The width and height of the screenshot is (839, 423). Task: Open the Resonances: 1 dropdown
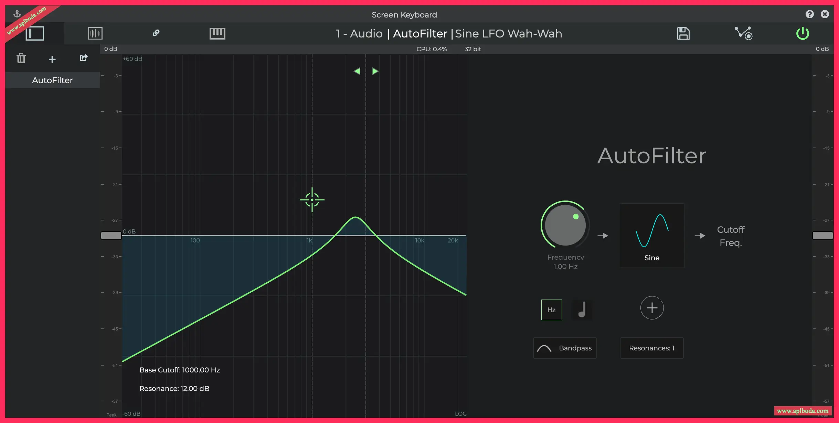point(651,348)
